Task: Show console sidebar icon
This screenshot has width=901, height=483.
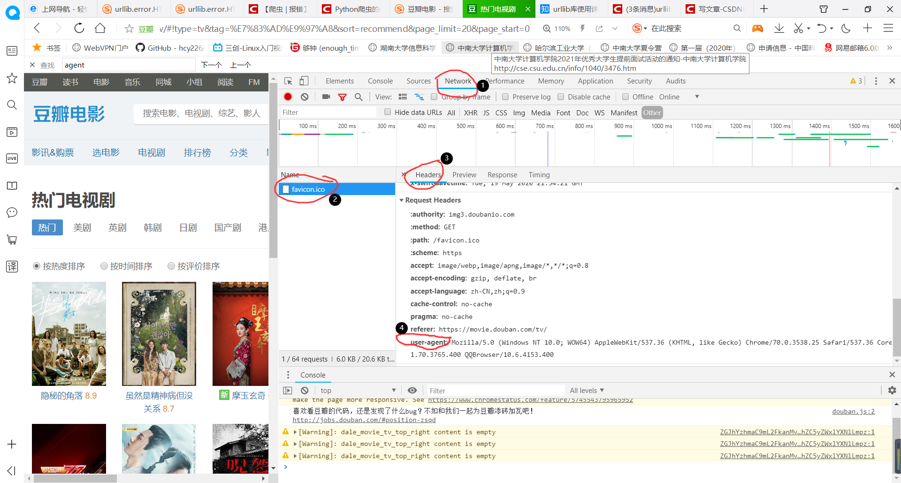Action: (x=288, y=390)
